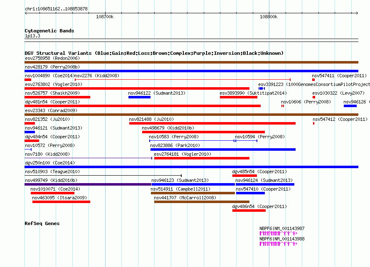Viewport: 370px width, 267px height.
Task: Open the nsv10594 (Perry2008) label
Action: click(260, 137)
